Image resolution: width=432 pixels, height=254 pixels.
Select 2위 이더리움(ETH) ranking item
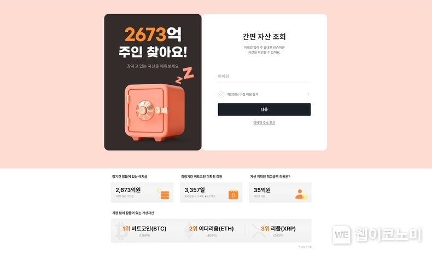(211, 231)
